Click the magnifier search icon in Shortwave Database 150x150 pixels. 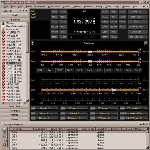[4, 129]
